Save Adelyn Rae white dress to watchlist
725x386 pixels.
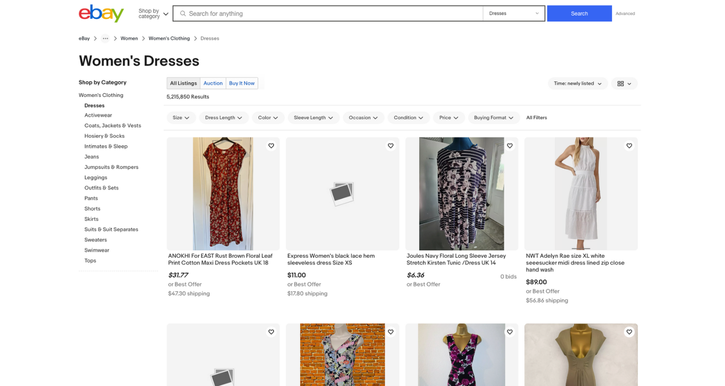point(629,146)
